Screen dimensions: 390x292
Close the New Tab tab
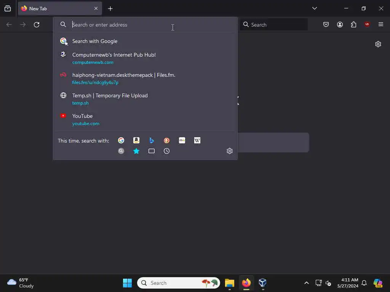click(x=96, y=8)
